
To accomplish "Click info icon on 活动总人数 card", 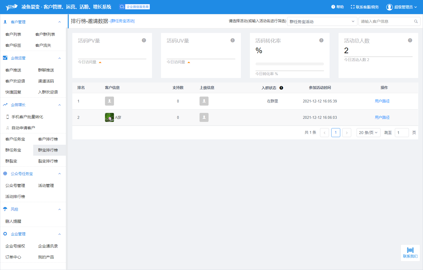I will [410, 40].
